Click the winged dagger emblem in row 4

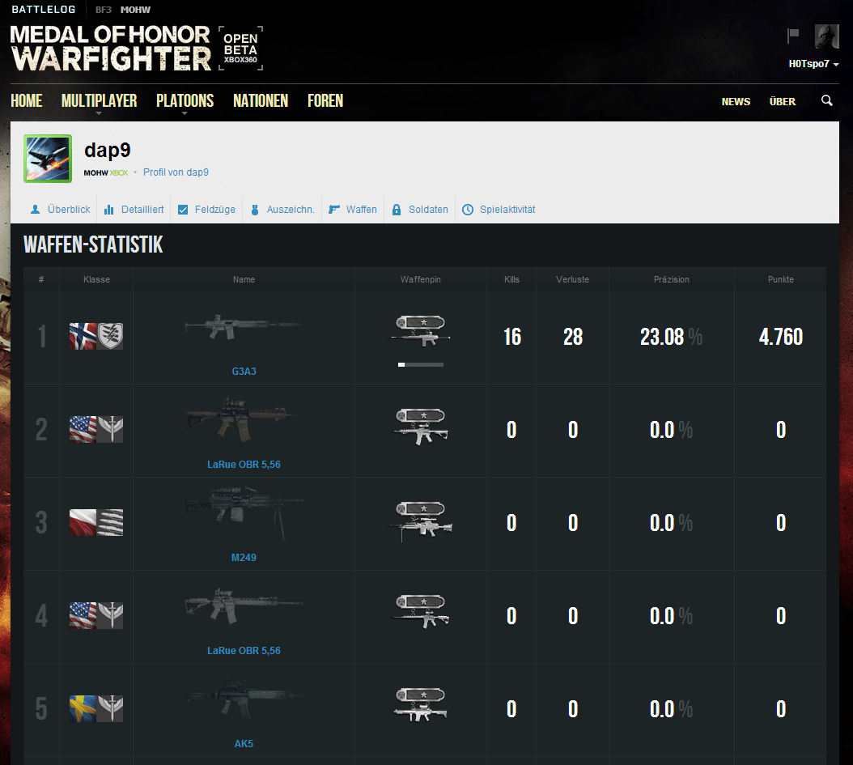pyautogui.click(x=110, y=615)
